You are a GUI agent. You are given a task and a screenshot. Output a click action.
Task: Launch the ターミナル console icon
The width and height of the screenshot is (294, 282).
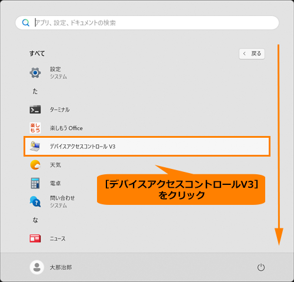(x=35, y=110)
